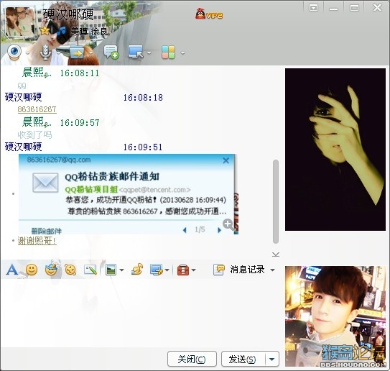Open contact's dark portrait photo

(335, 150)
